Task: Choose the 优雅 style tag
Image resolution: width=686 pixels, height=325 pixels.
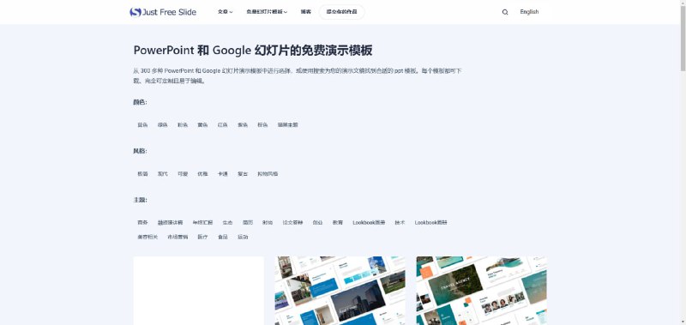Action: 202,174
